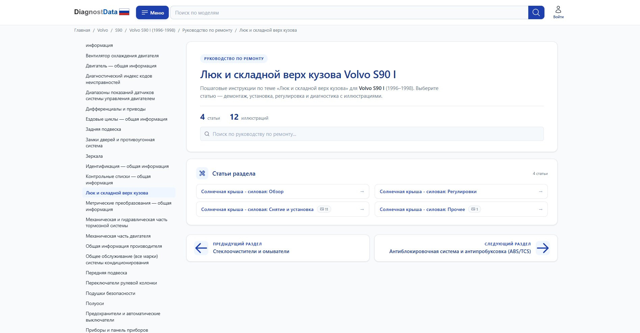Click arrow on the Снятие и установка card

click(x=362, y=209)
